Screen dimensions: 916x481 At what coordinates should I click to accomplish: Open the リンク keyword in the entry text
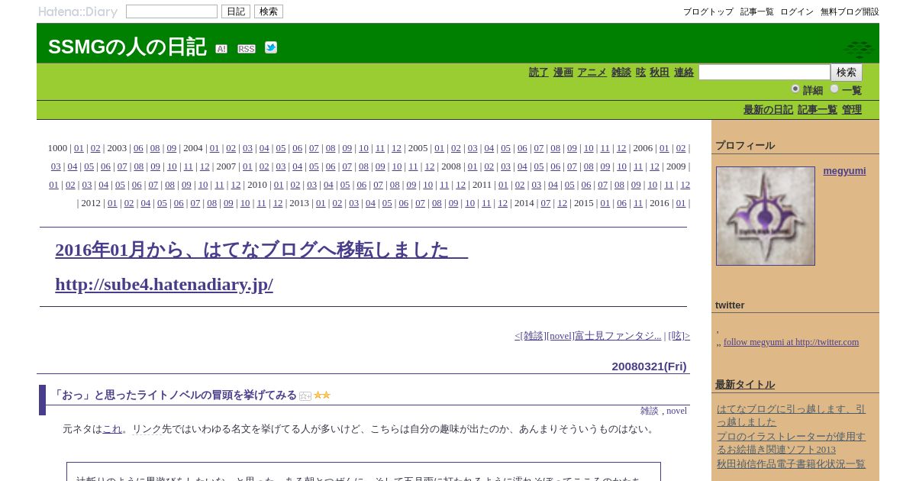pos(147,429)
